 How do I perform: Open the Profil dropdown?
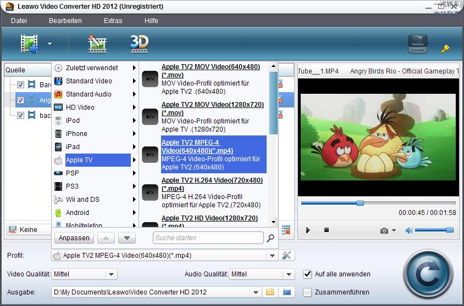tap(272, 256)
